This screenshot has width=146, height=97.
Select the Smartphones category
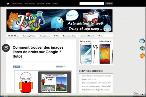click(45, 36)
